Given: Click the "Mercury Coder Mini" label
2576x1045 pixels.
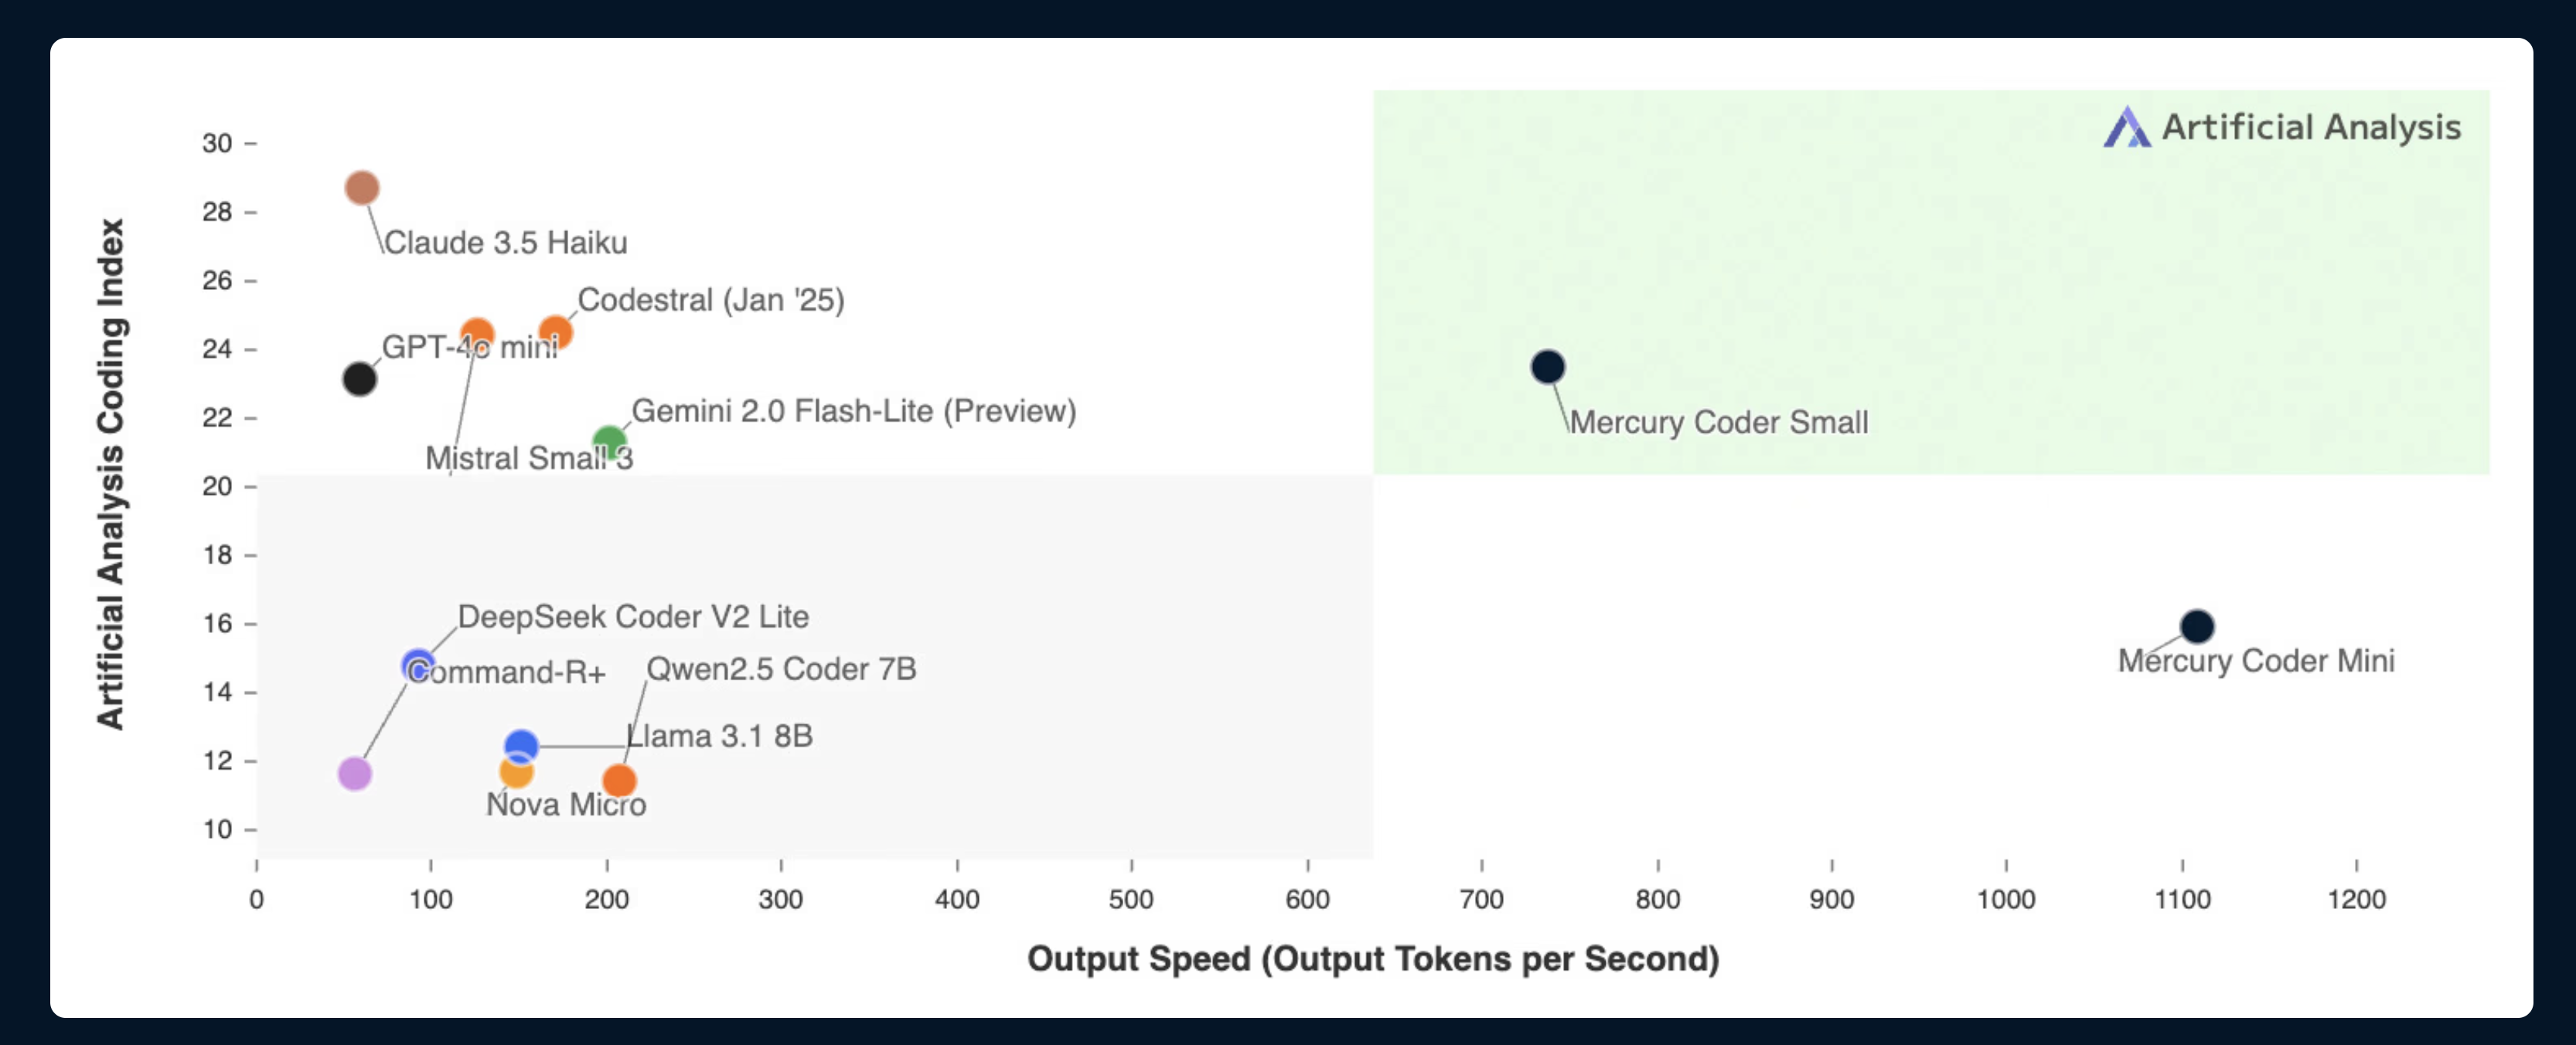Looking at the screenshot, I should pos(2256,661).
